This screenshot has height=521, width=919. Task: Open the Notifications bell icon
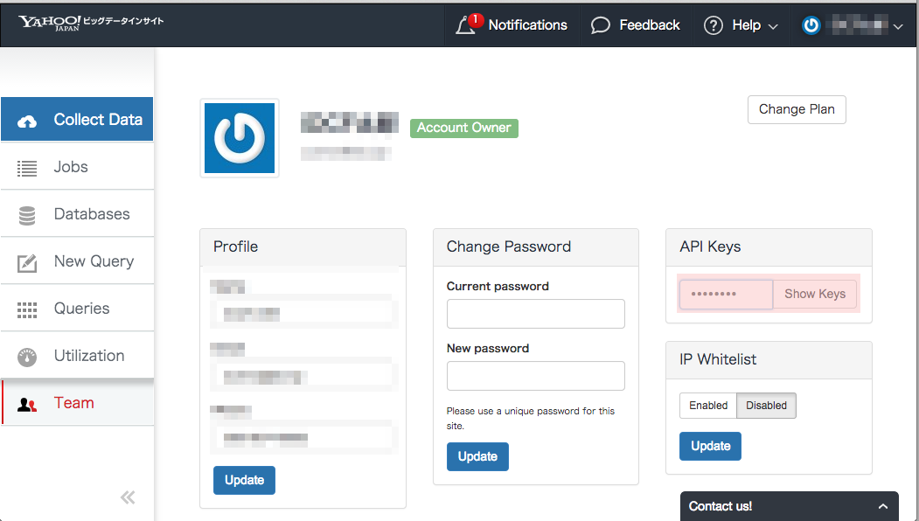point(466,25)
